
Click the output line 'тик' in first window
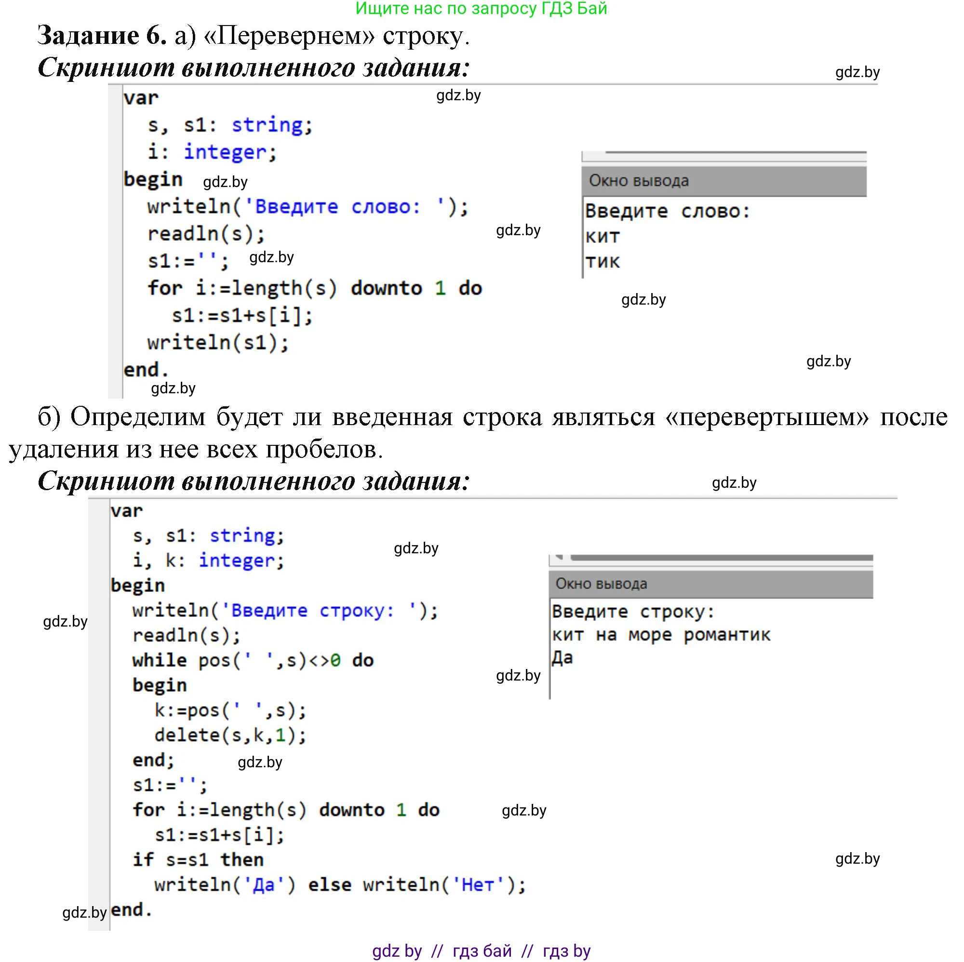(602, 261)
